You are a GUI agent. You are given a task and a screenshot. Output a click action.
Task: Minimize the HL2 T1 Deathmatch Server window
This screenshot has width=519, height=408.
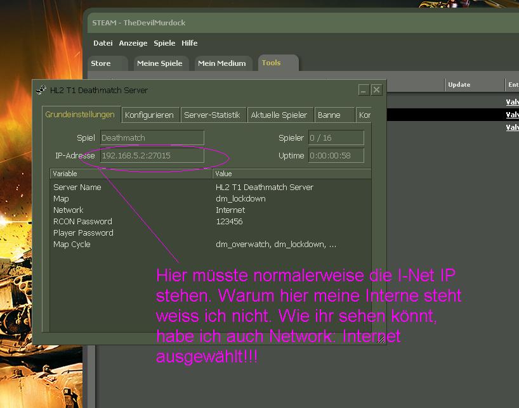364,90
